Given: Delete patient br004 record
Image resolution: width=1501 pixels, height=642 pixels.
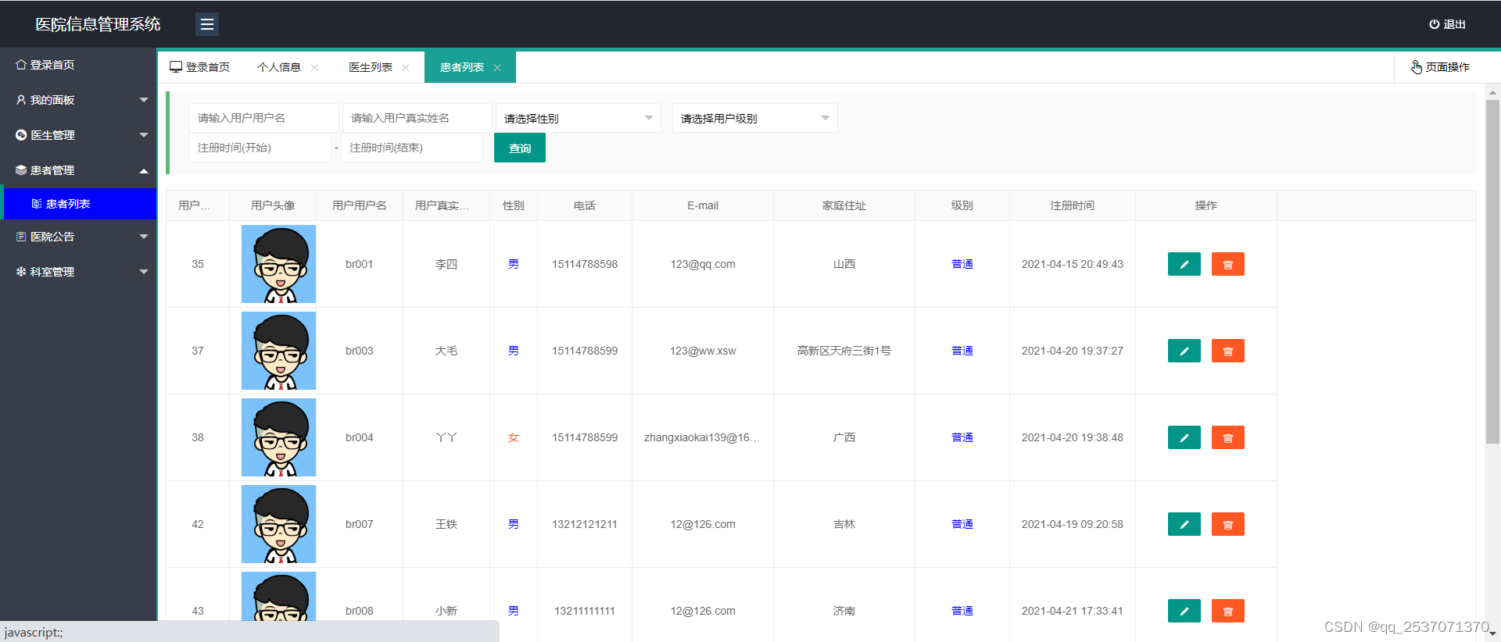Looking at the screenshot, I should point(1227,437).
